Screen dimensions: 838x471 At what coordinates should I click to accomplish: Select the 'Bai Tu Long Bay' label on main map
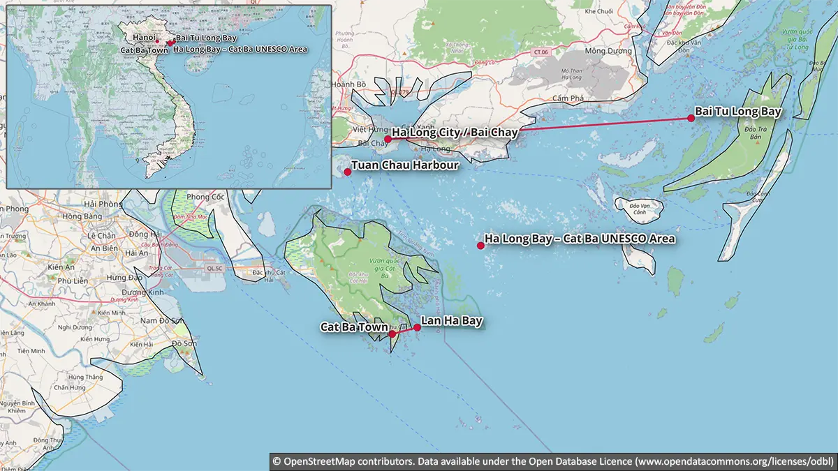[x=737, y=111]
